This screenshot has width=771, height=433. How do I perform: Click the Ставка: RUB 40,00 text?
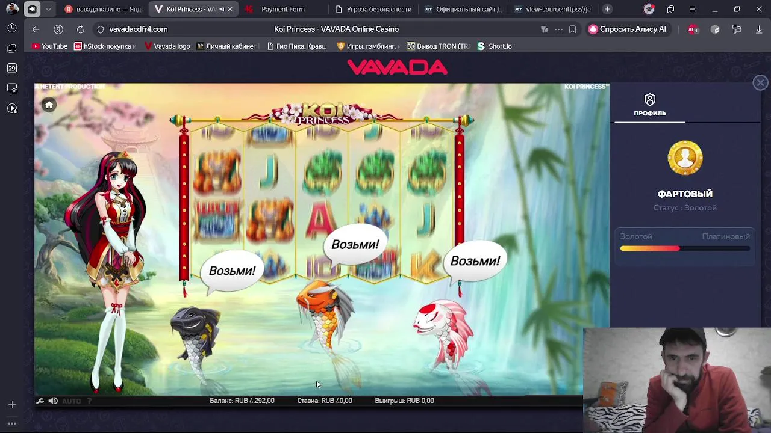click(325, 401)
